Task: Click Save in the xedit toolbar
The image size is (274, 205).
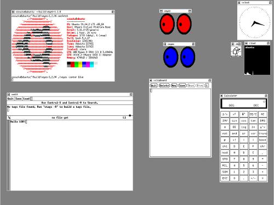Action: [18, 98]
